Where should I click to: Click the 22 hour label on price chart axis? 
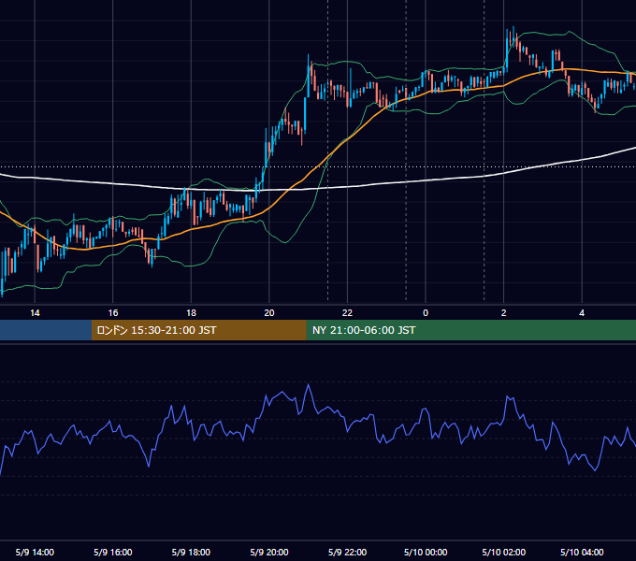(347, 313)
